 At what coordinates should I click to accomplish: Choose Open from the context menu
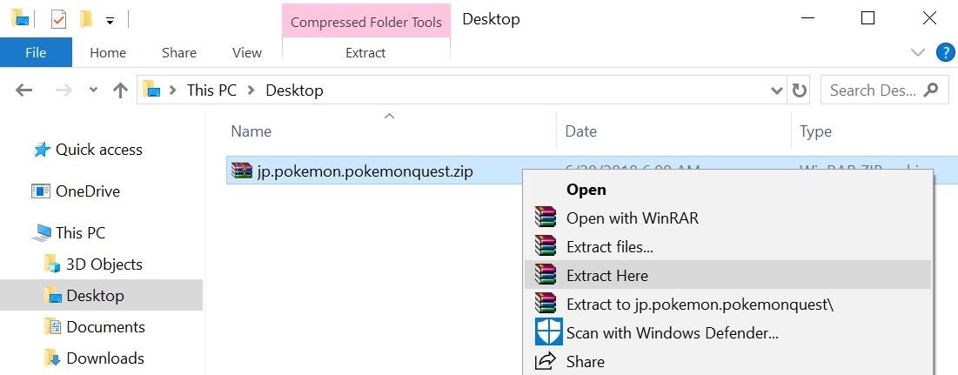point(727,190)
